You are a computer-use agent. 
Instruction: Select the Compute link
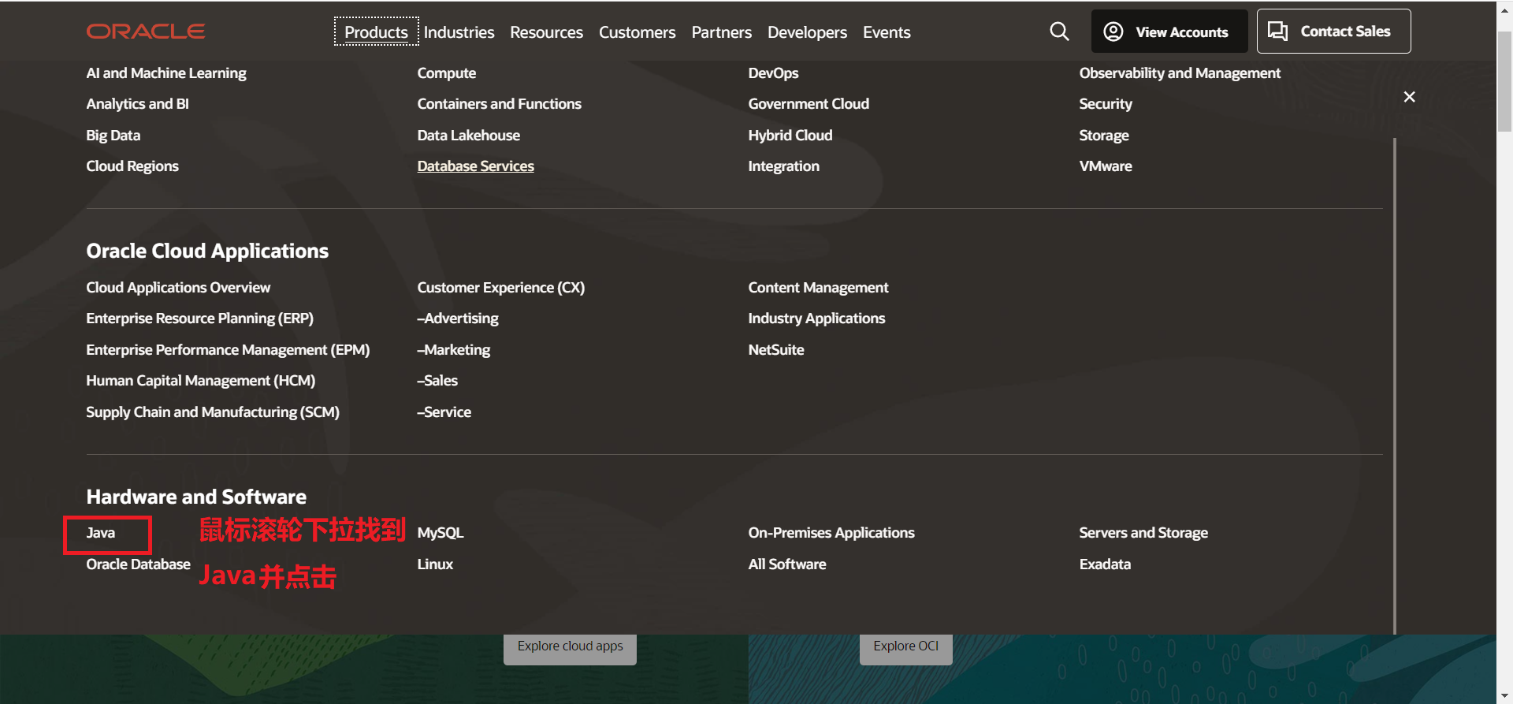pyautogui.click(x=447, y=73)
